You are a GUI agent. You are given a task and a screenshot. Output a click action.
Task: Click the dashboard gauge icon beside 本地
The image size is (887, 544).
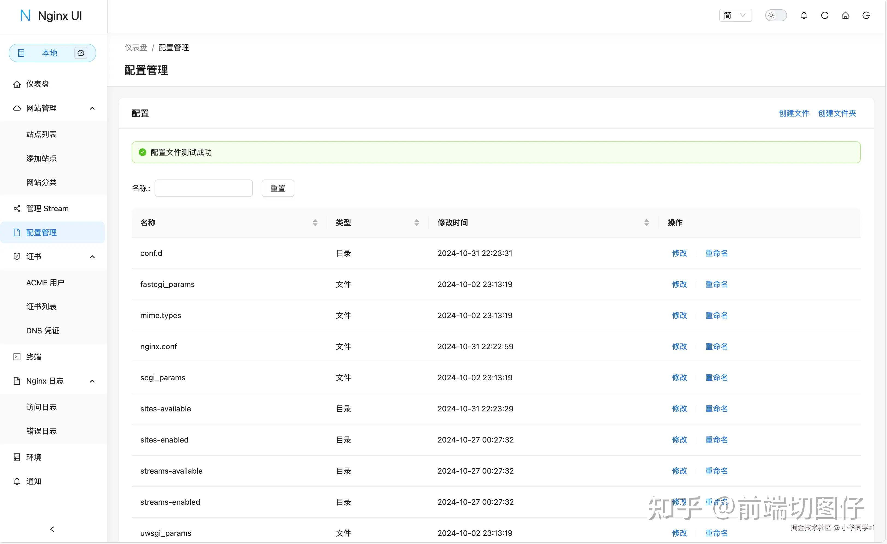click(81, 53)
